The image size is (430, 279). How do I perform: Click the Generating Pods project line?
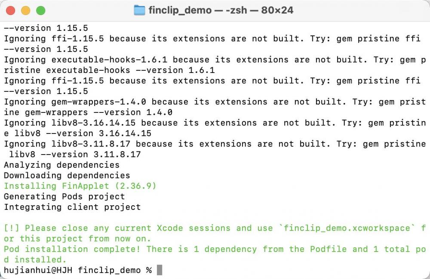[64, 196]
